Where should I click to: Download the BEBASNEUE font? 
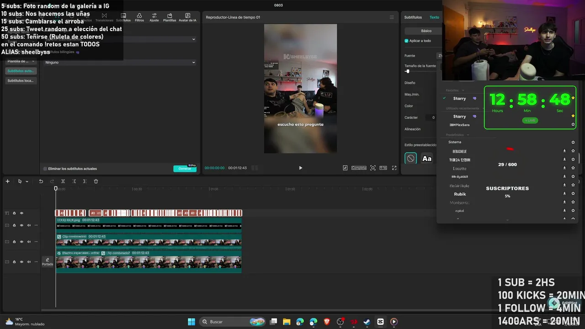564,151
